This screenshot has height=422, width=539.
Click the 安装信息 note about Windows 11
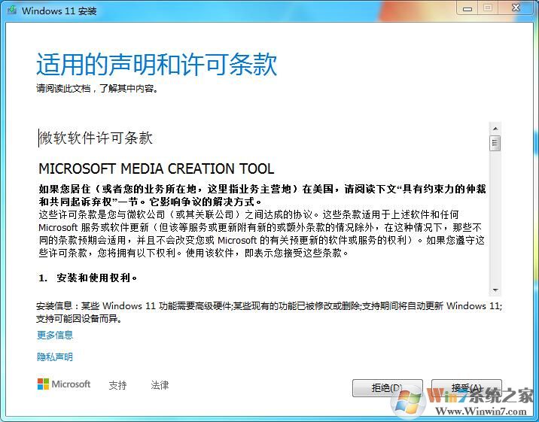[x=269, y=312]
